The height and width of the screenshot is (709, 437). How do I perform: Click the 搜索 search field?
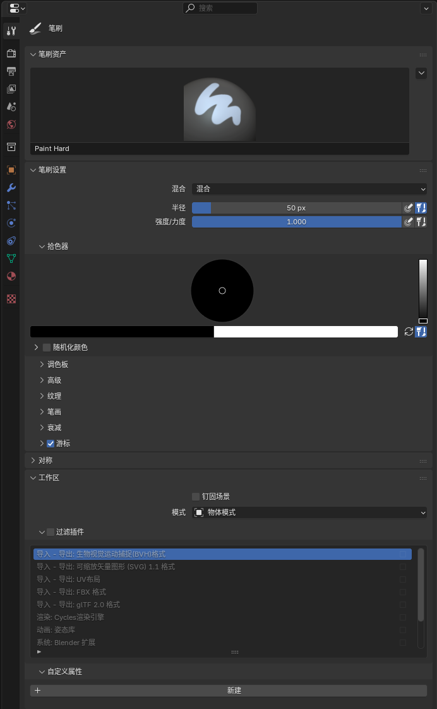pyautogui.click(x=220, y=8)
